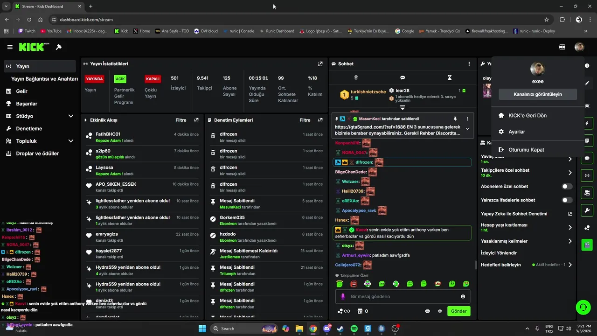Open Yasaklanmış kelimeler arrow
Image resolution: width=597 pixels, height=336 pixels.
(x=570, y=241)
